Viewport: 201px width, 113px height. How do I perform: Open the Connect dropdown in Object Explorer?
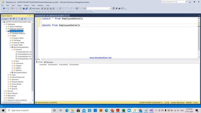pos(5,19)
